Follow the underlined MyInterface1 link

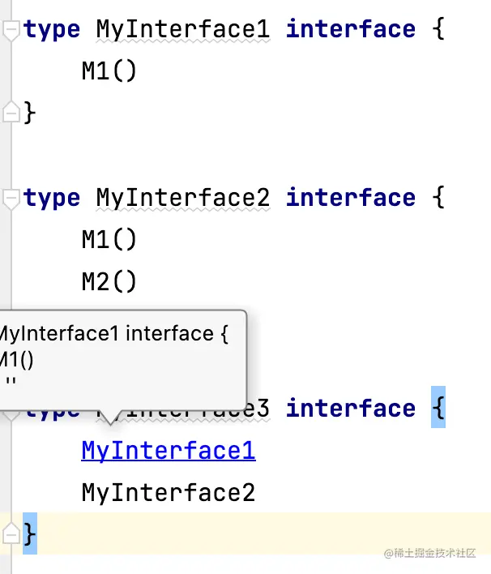coord(169,451)
